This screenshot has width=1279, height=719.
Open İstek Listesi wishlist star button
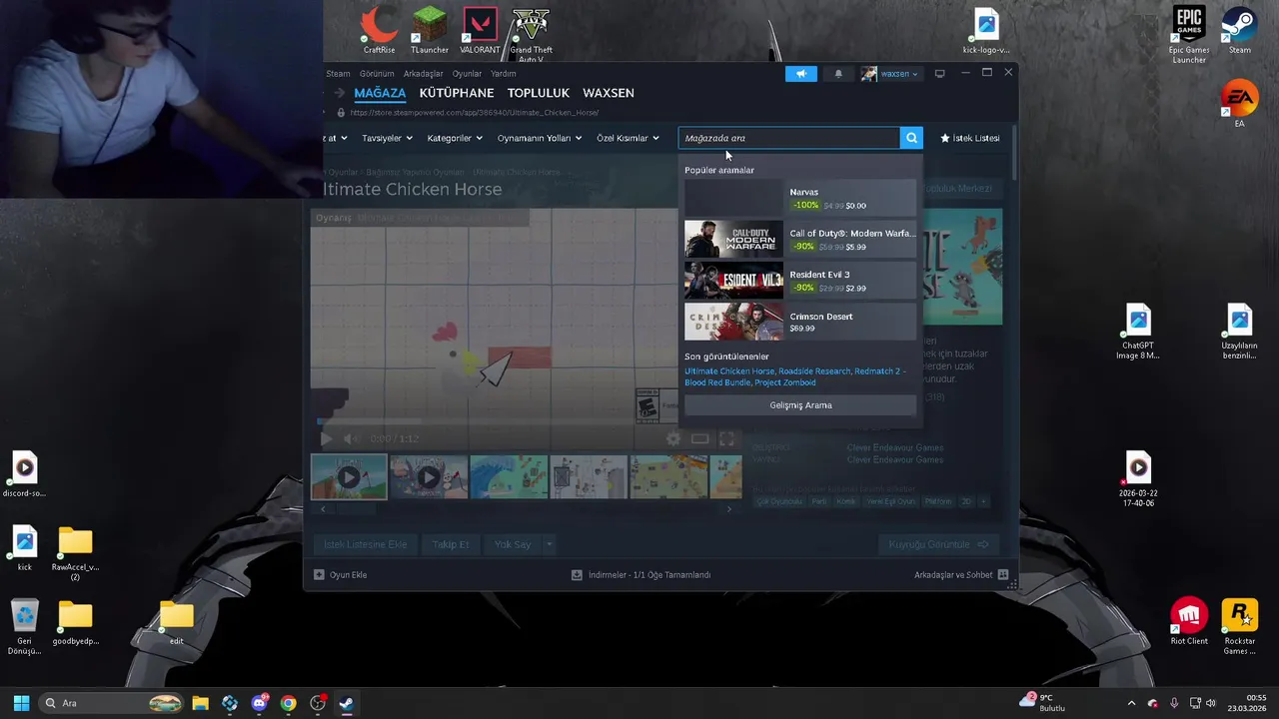[x=970, y=138]
